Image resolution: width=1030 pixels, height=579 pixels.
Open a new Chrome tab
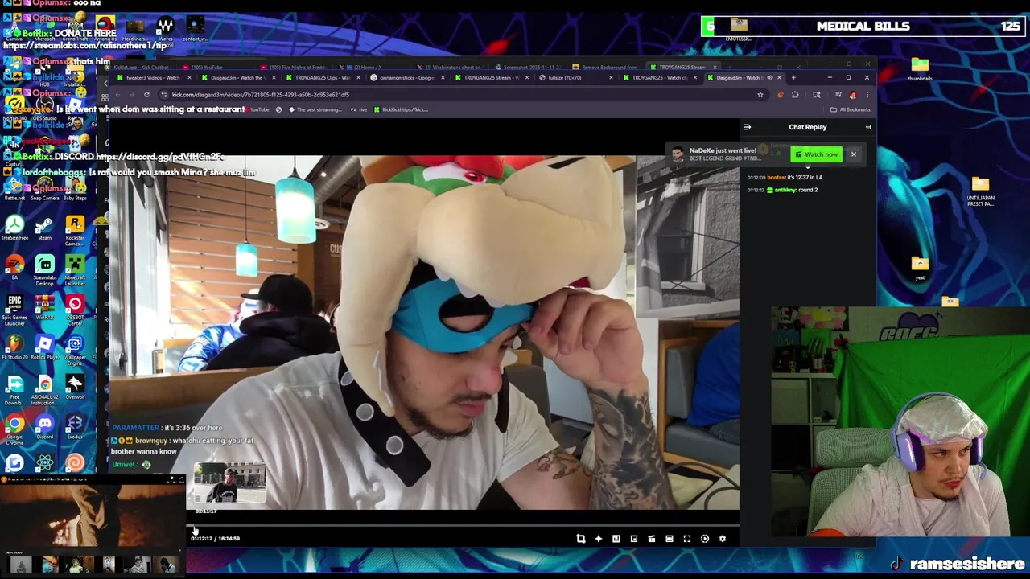[x=793, y=78]
